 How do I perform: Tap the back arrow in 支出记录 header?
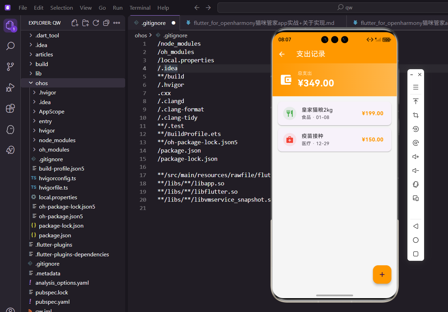pos(282,54)
